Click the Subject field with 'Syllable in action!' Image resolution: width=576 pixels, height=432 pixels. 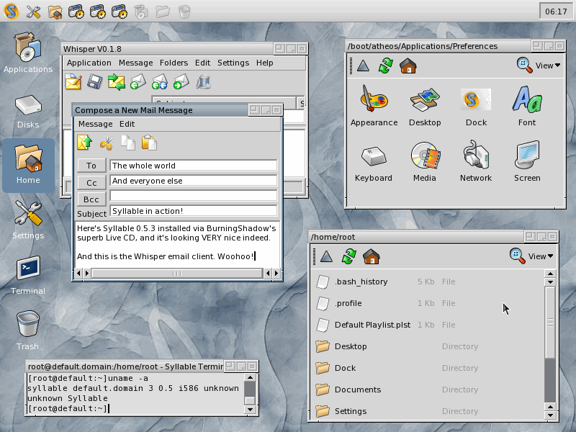[x=193, y=211]
